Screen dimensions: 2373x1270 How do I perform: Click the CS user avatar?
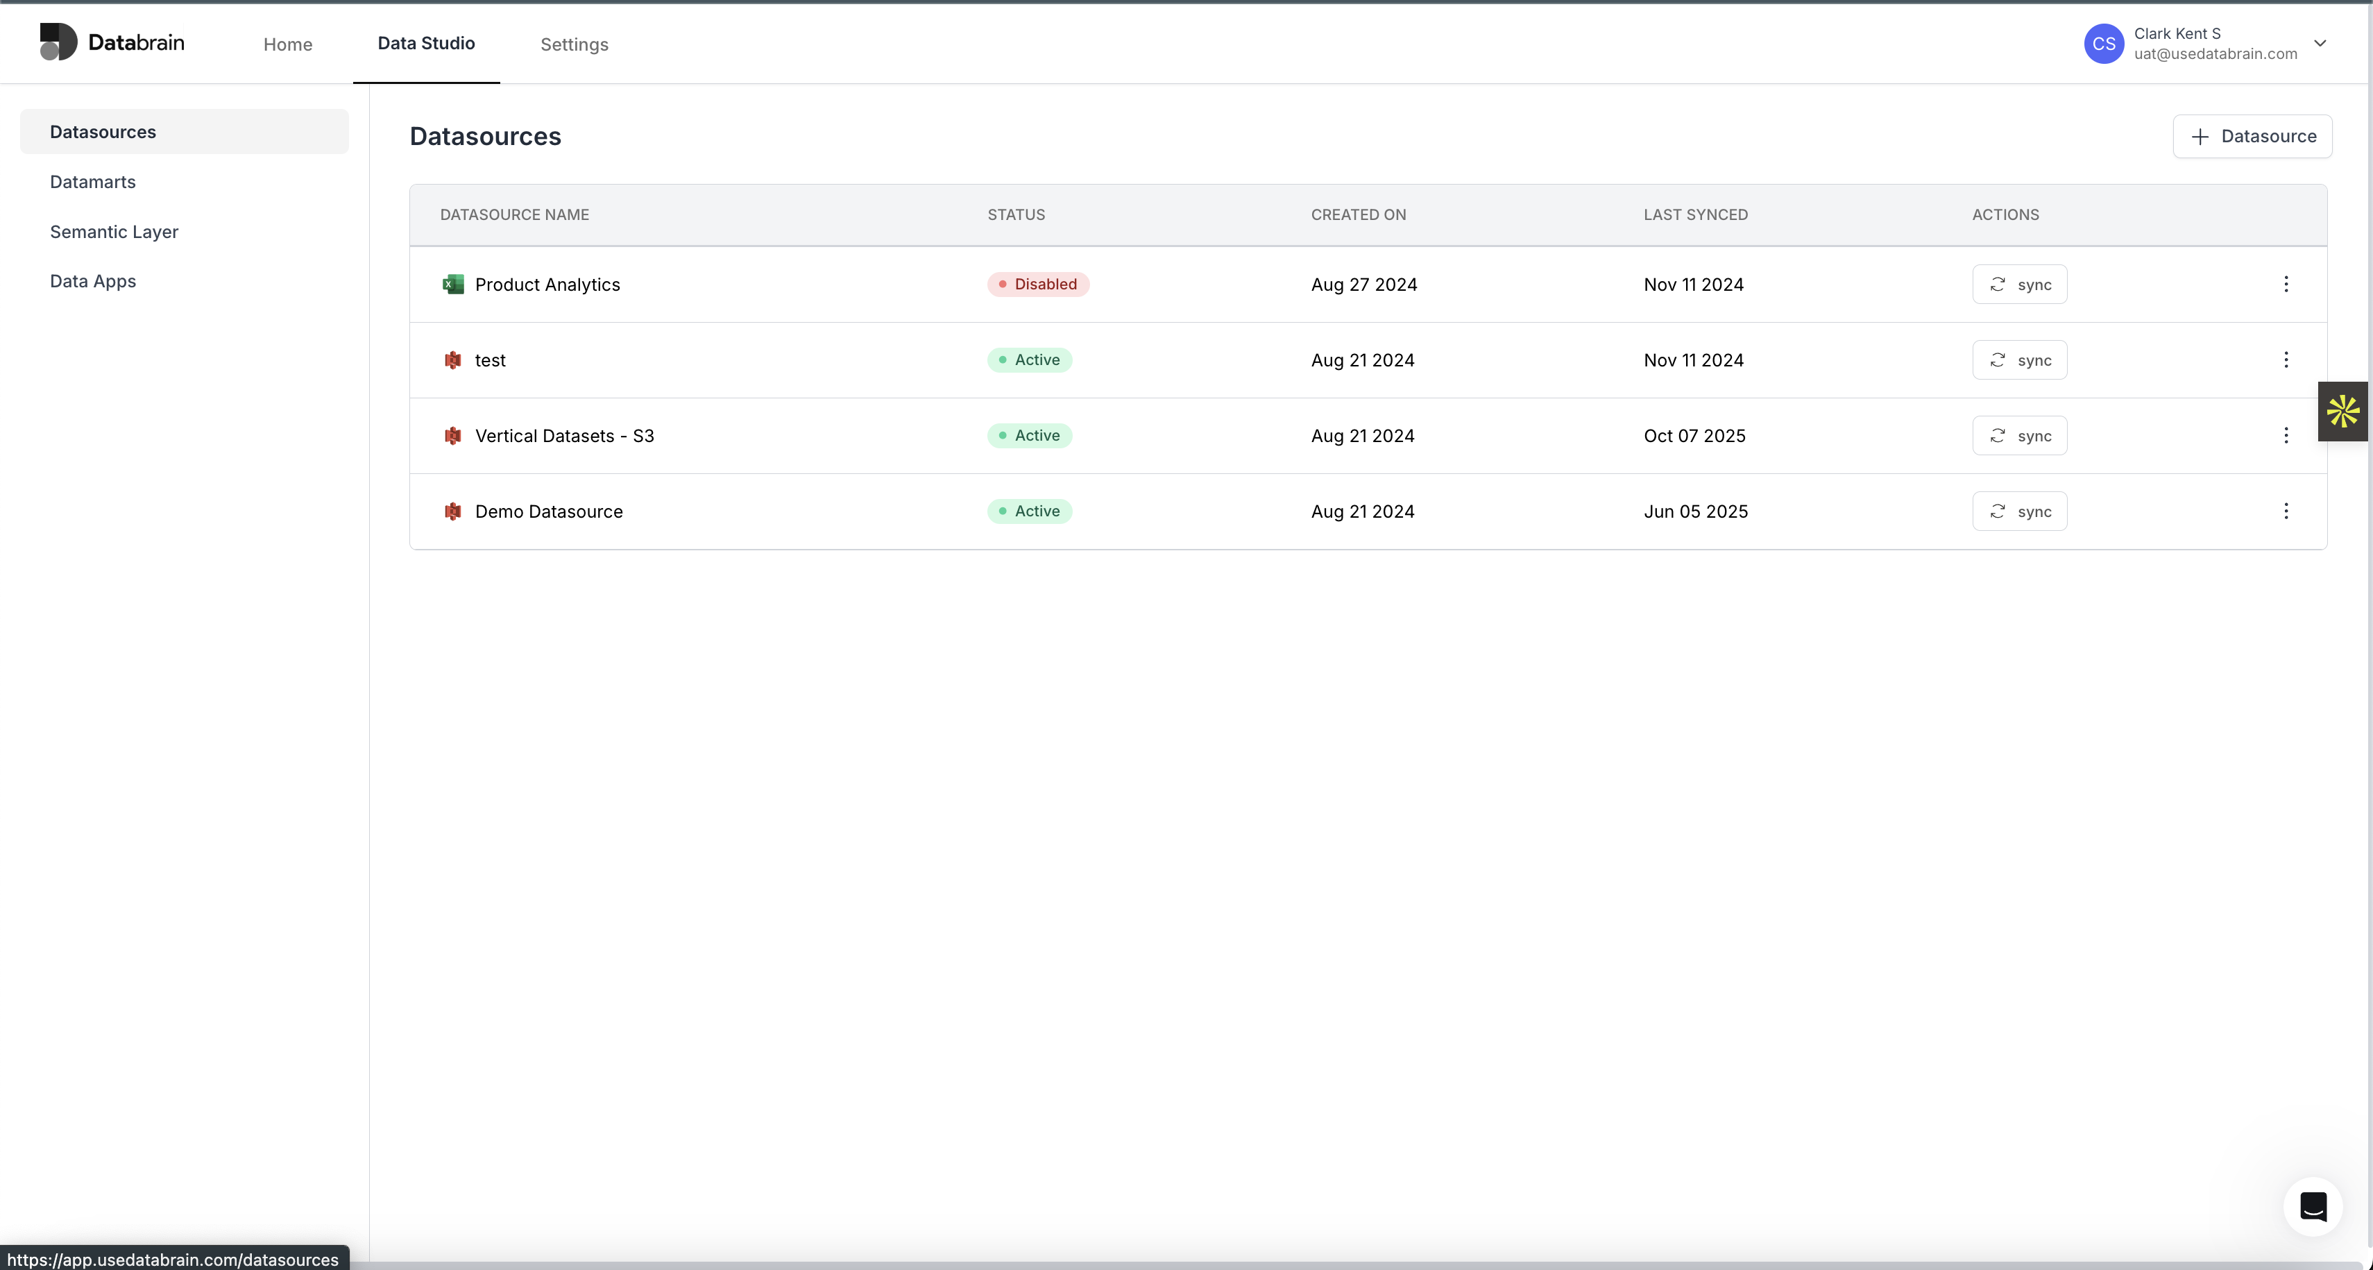pyautogui.click(x=2104, y=43)
